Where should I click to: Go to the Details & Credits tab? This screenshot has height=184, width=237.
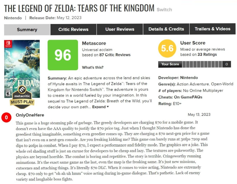click(166, 29)
